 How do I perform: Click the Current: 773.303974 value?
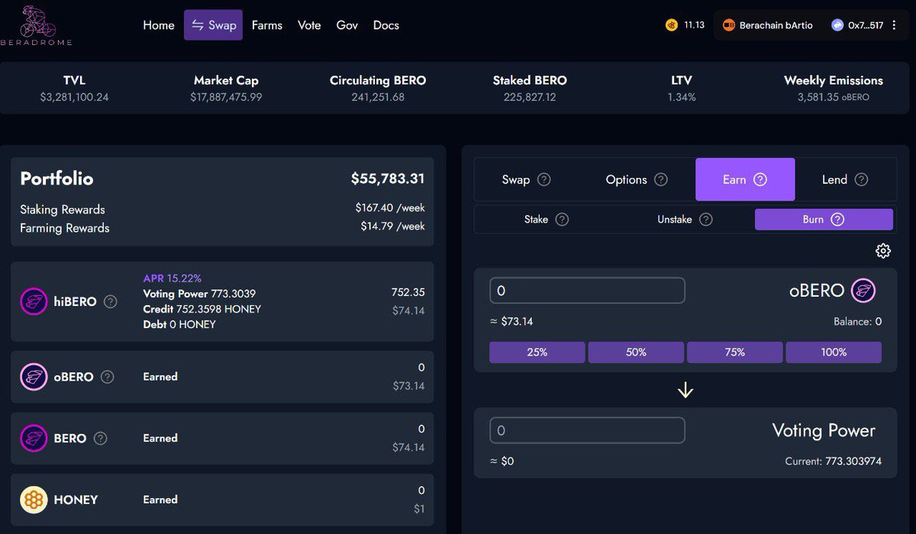[834, 462]
